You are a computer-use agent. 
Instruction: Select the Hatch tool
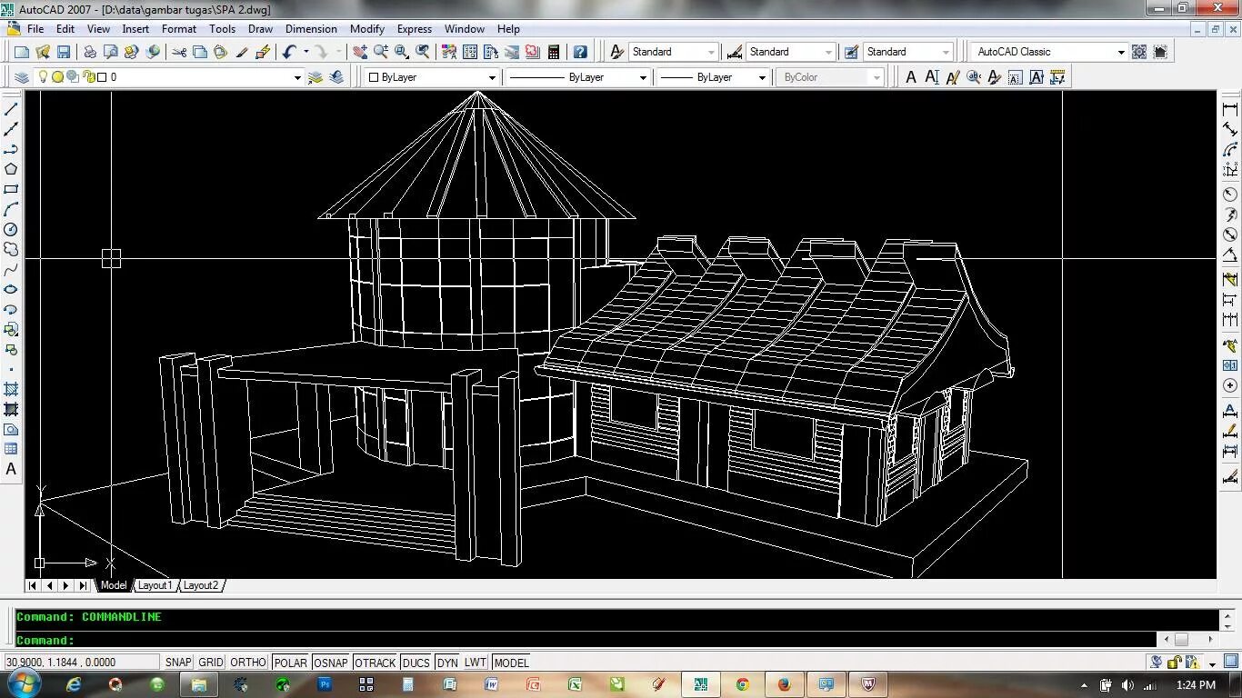click(11, 389)
